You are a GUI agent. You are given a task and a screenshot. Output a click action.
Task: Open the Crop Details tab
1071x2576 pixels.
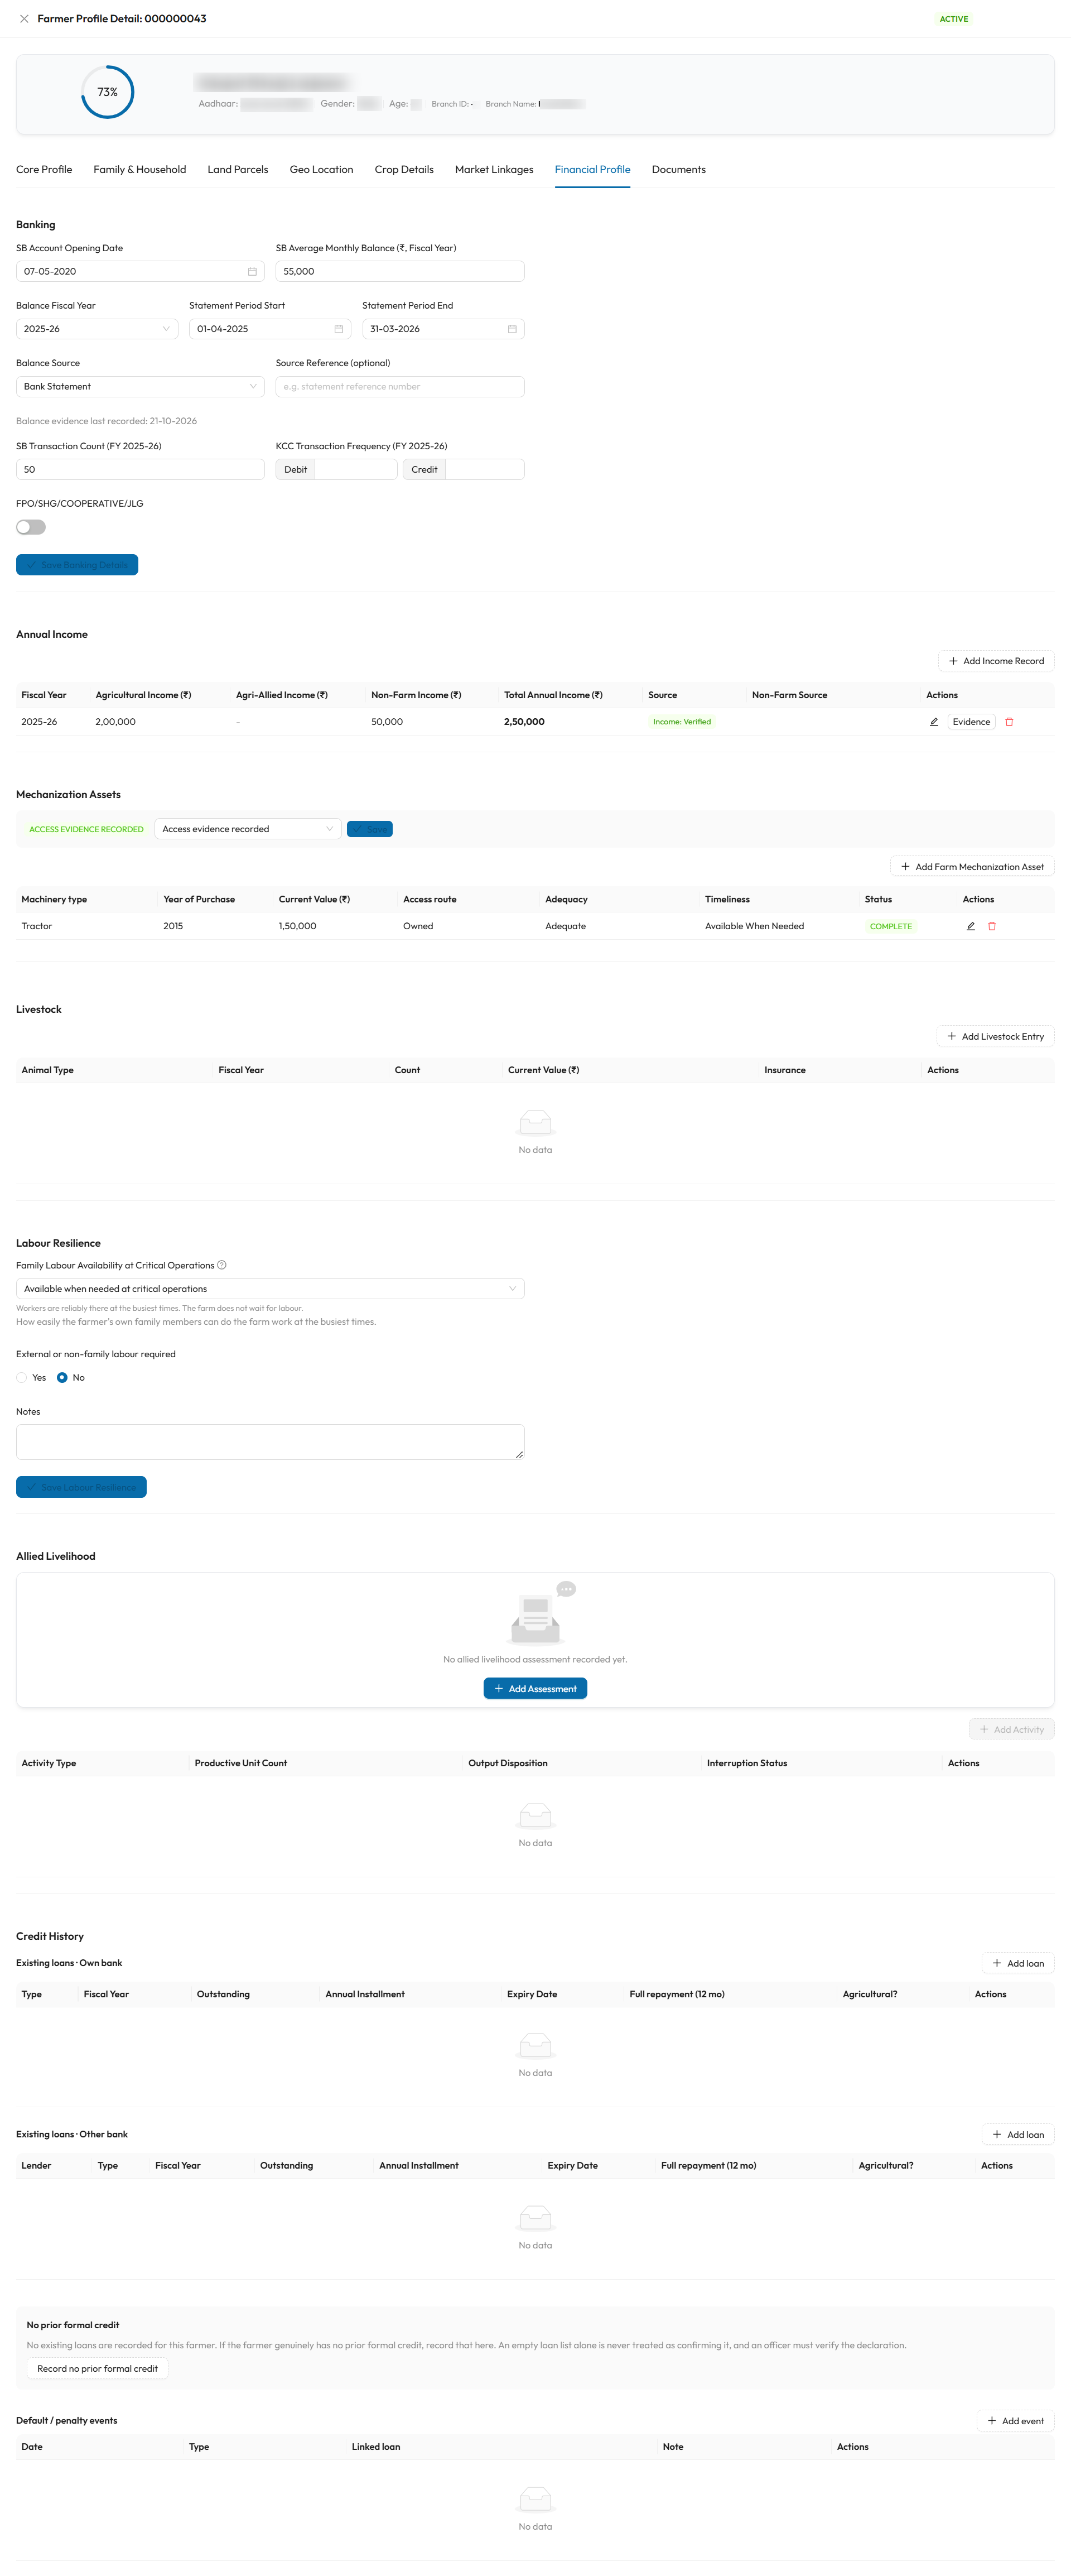(x=404, y=170)
